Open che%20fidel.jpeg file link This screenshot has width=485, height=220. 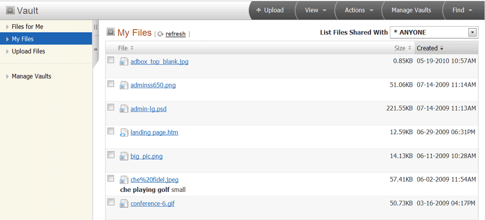pyautogui.click(x=154, y=180)
